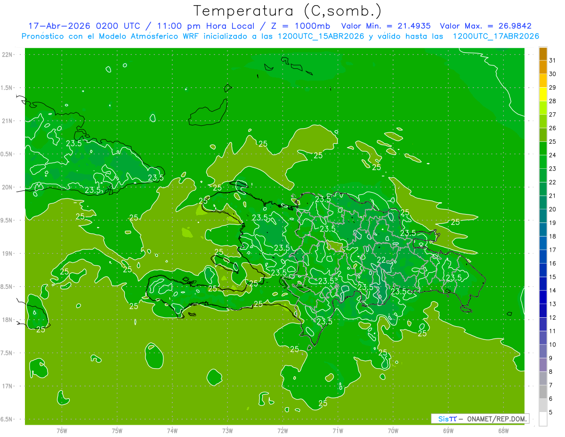This screenshot has width=565, height=437.
Task: Click the 22N latitude axis label
Action: pyautogui.click(x=7, y=55)
